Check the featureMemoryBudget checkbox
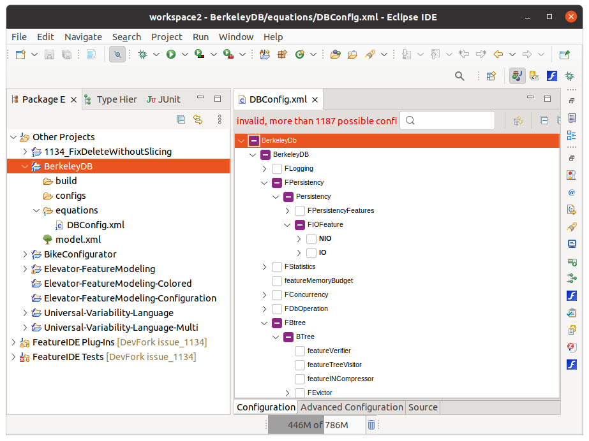Image resolution: width=589 pixels, height=441 pixels. click(277, 280)
